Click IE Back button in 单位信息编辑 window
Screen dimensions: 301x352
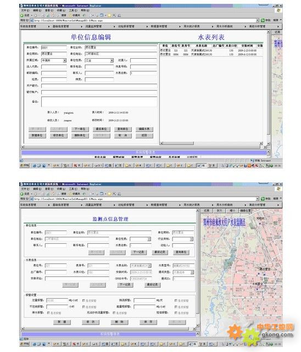(x=25, y=15)
